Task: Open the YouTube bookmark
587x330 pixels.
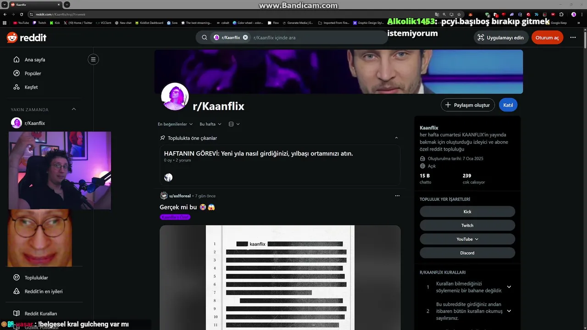Action: [21, 22]
